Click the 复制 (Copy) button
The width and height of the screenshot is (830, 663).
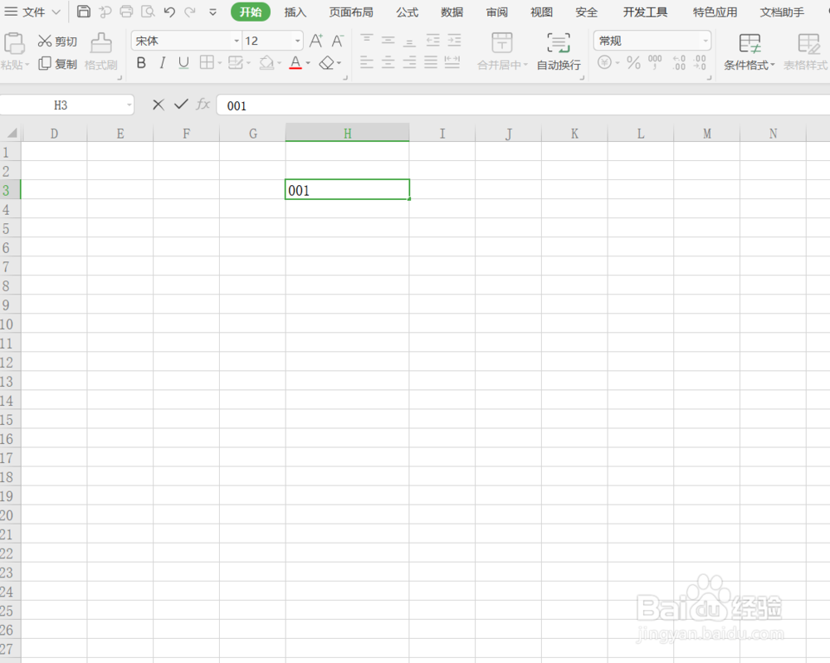(x=57, y=64)
